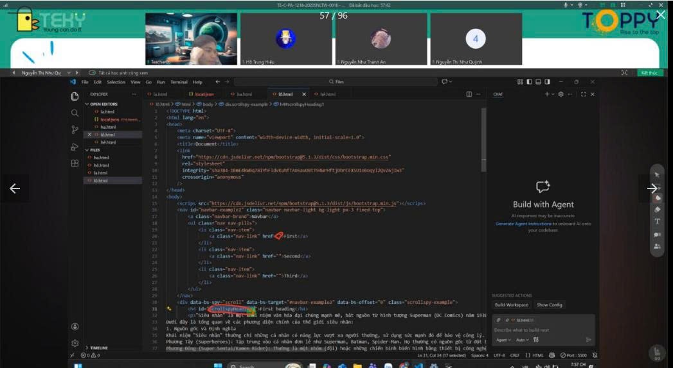Click the split editor icon
The height and width of the screenshot is (368, 673).
(469, 94)
